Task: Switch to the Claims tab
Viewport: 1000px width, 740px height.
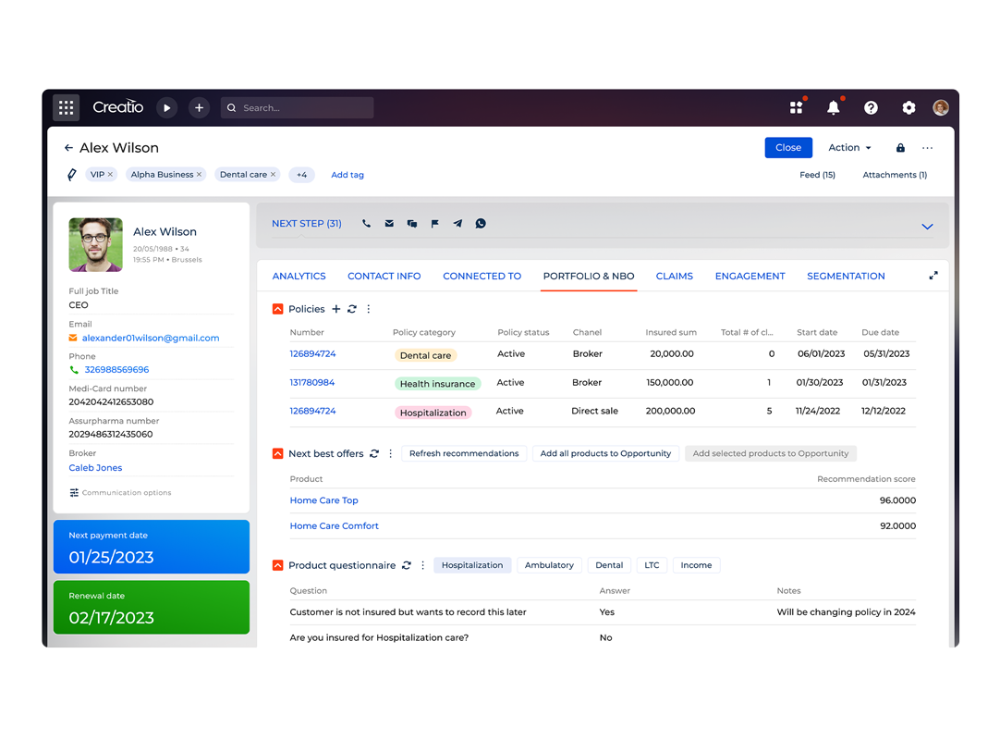Action: [674, 276]
